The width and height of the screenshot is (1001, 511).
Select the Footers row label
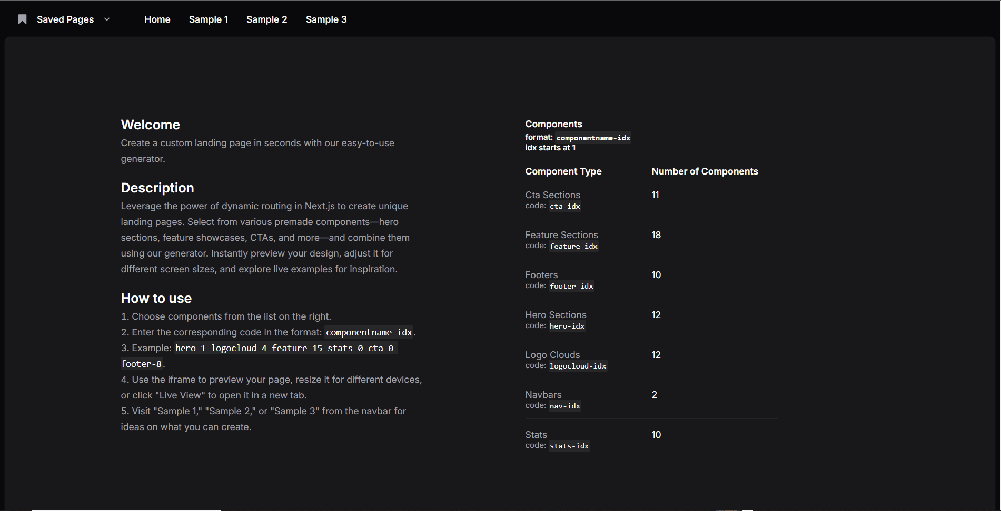(541, 275)
